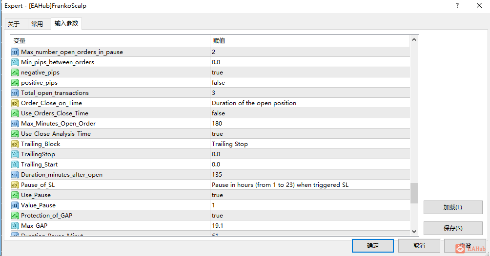Click the integer icon beside Total_open_transactions
Image resolution: width=490 pixels, height=256 pixels.
15,93
